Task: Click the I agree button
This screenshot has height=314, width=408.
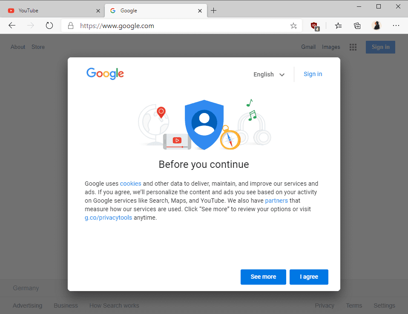Action: 309,277
